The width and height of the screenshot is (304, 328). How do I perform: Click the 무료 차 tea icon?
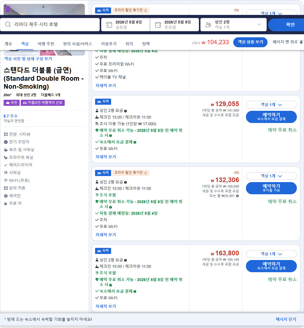[6, 203]
